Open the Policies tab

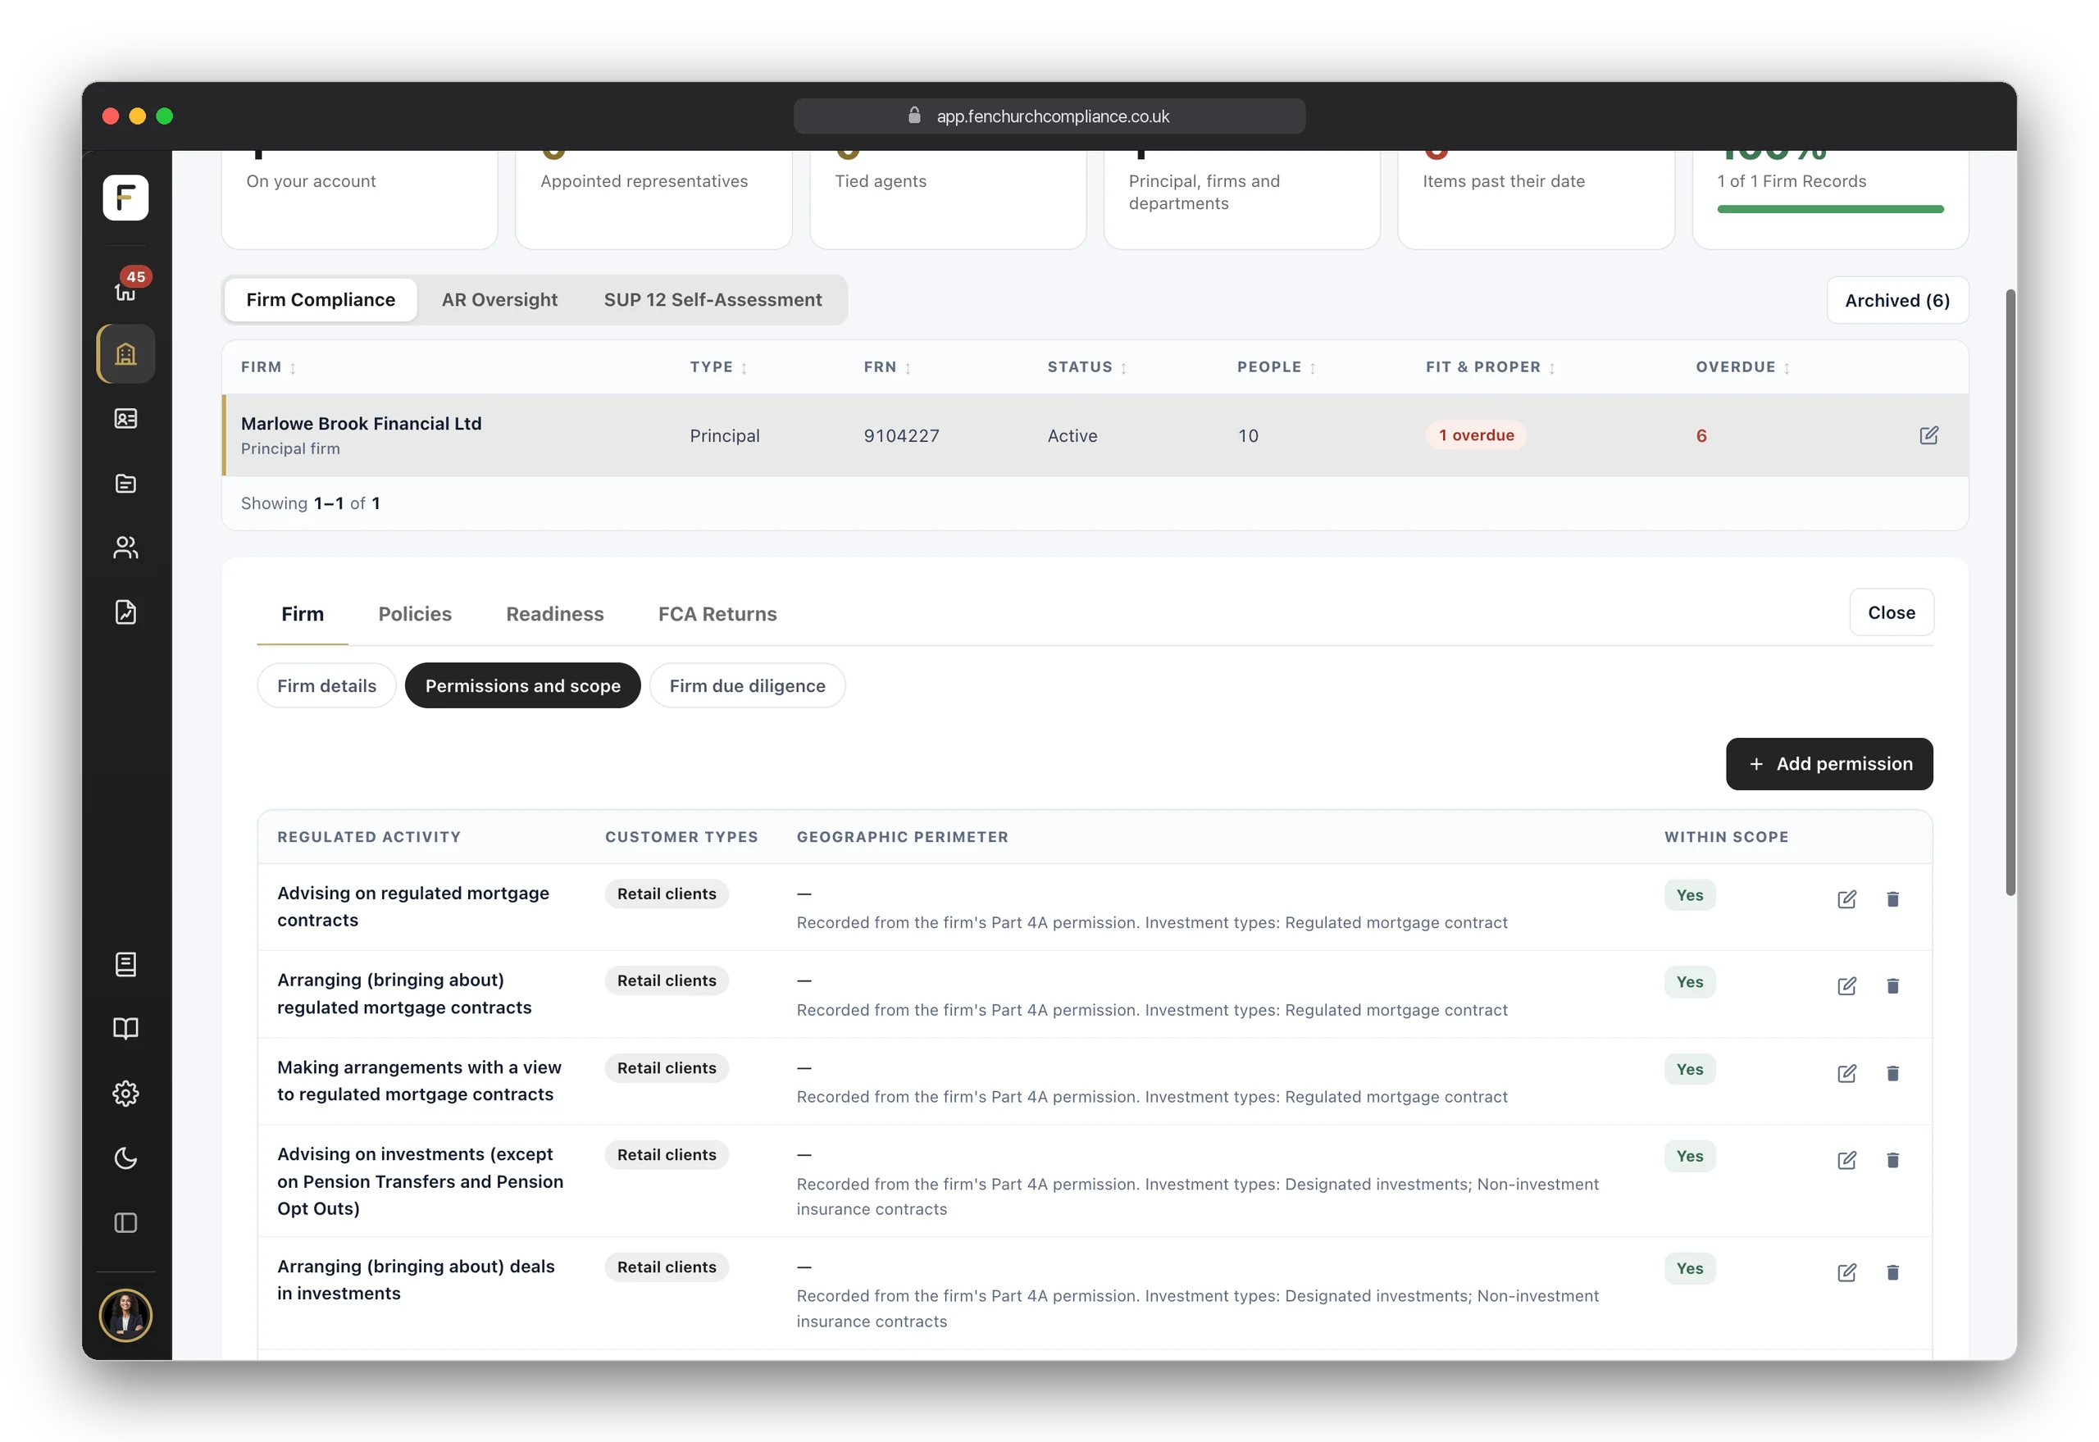pyautogui.click(x=415, y=614)
